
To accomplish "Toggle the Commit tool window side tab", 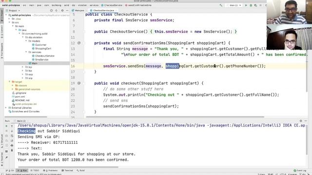I will (x=2, y=32).
